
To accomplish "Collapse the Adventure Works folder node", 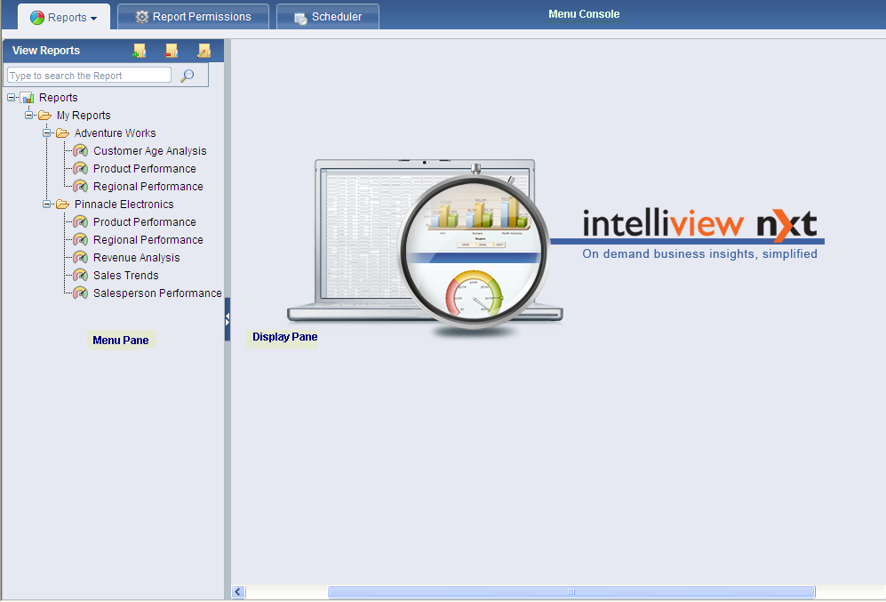I will (47, 133).
